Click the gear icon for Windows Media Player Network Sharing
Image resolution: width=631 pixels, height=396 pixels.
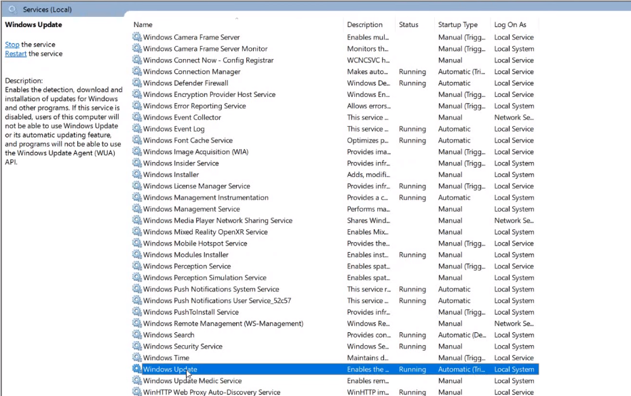click(137, 220)
